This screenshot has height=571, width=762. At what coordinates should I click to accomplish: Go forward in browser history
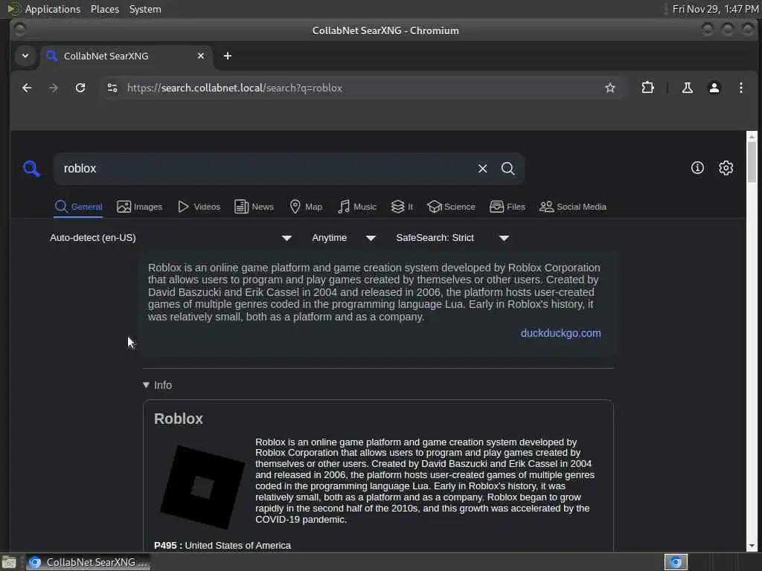coord(54,88)
